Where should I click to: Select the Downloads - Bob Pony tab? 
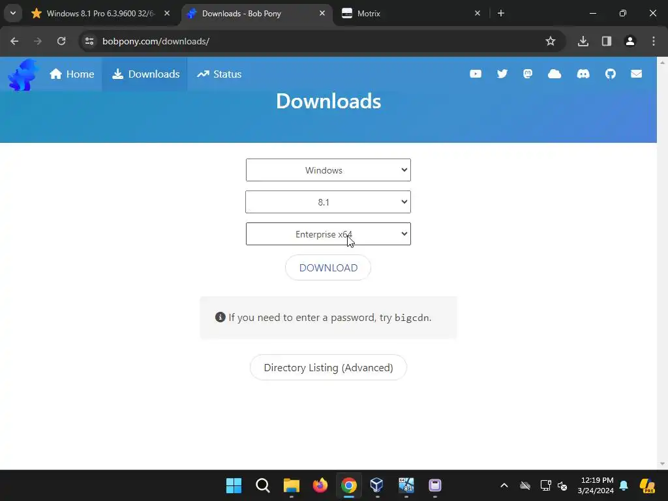coord(256,13)
